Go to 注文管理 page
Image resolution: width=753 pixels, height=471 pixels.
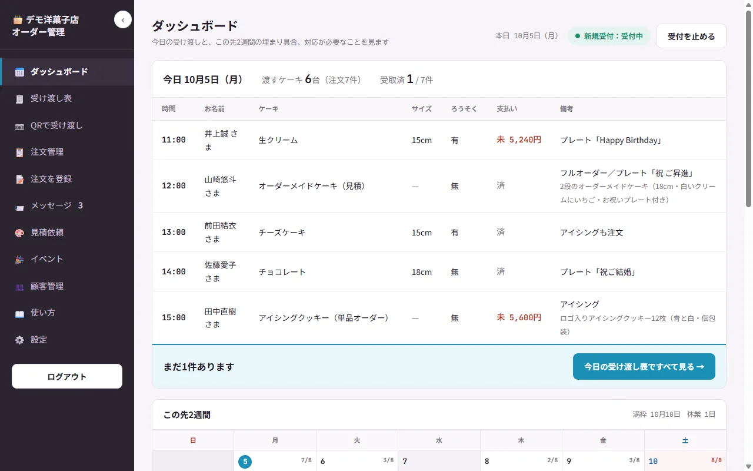click(x=67, y=152)
